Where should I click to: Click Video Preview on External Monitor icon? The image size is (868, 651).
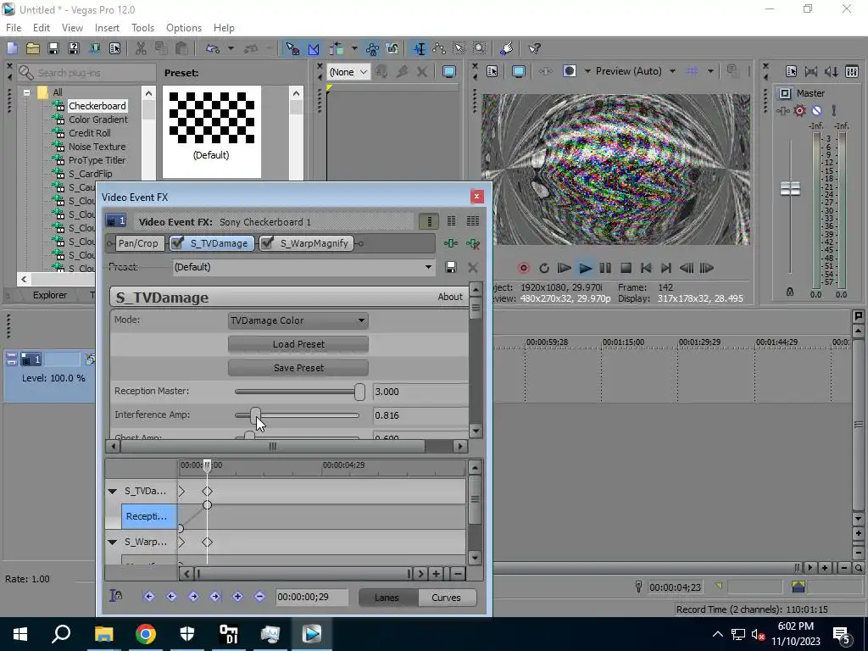coord(518,71)
